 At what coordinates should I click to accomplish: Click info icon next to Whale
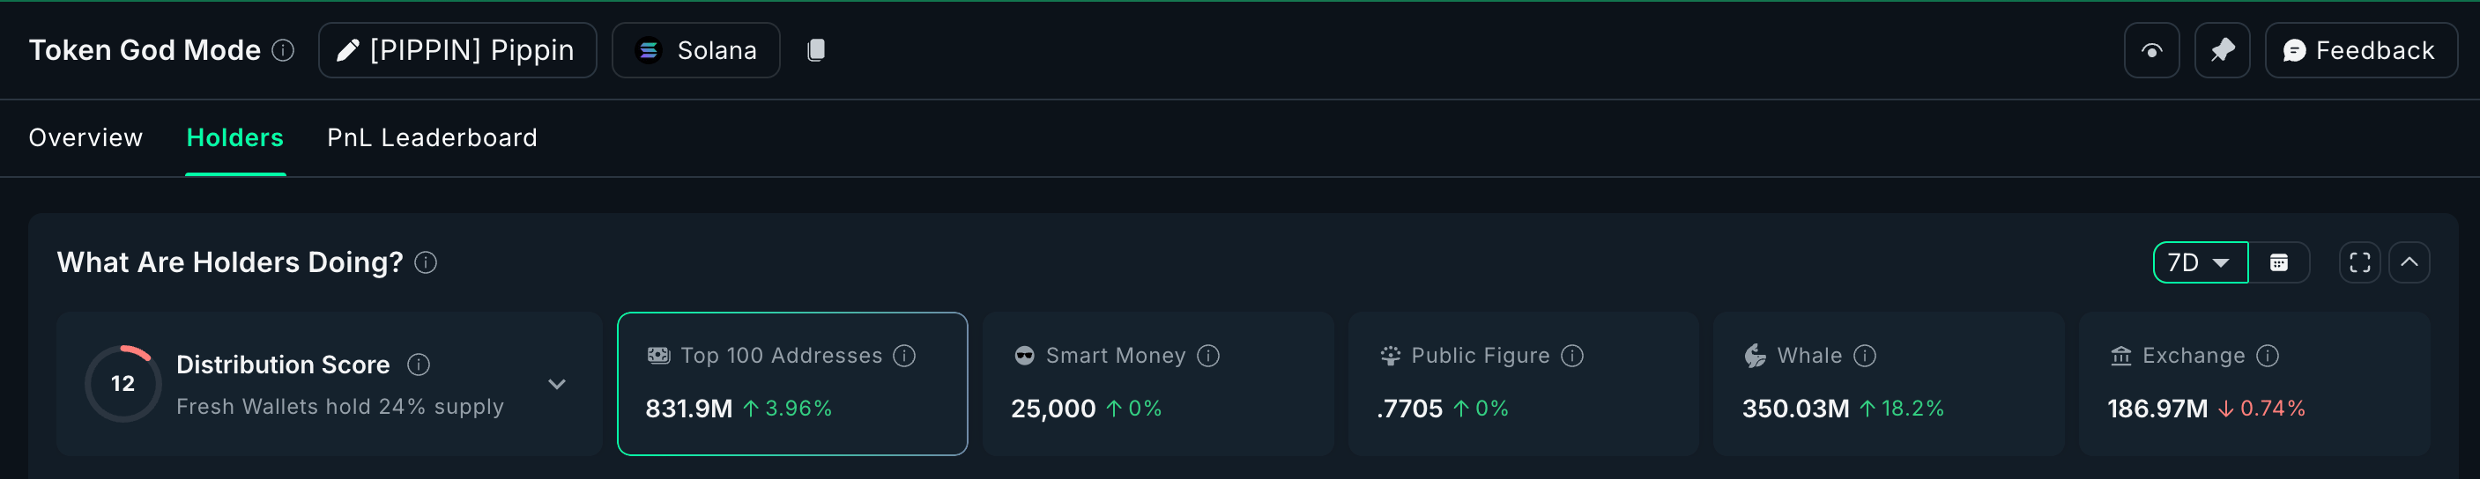[x=1865, y=356]
